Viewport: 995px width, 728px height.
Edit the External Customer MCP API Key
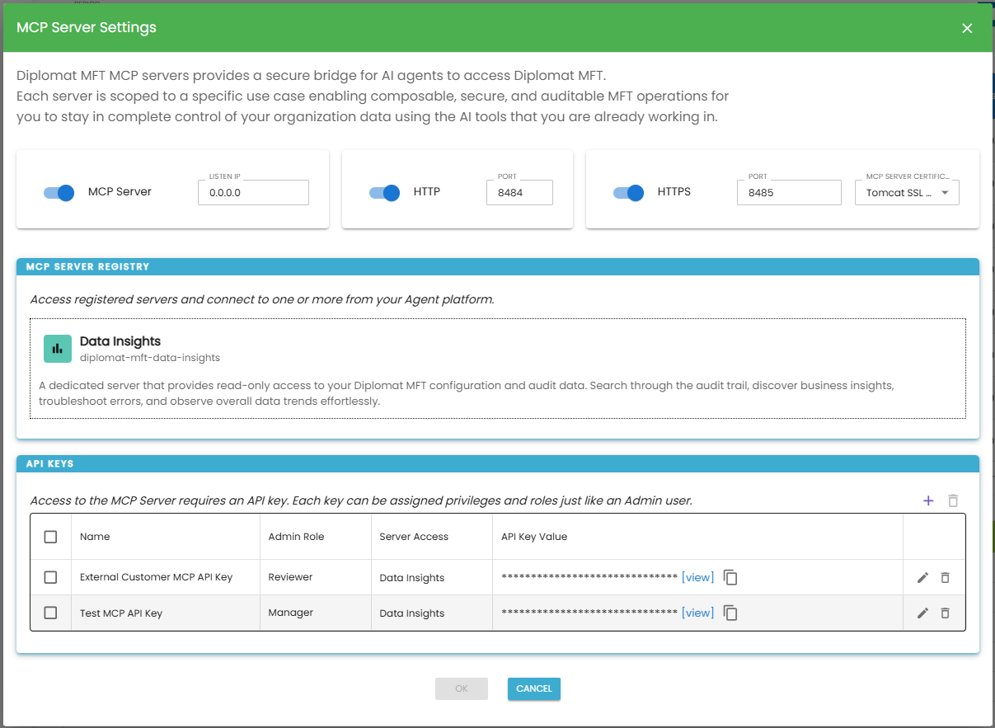pyautogui.click(x=922, y=577)
